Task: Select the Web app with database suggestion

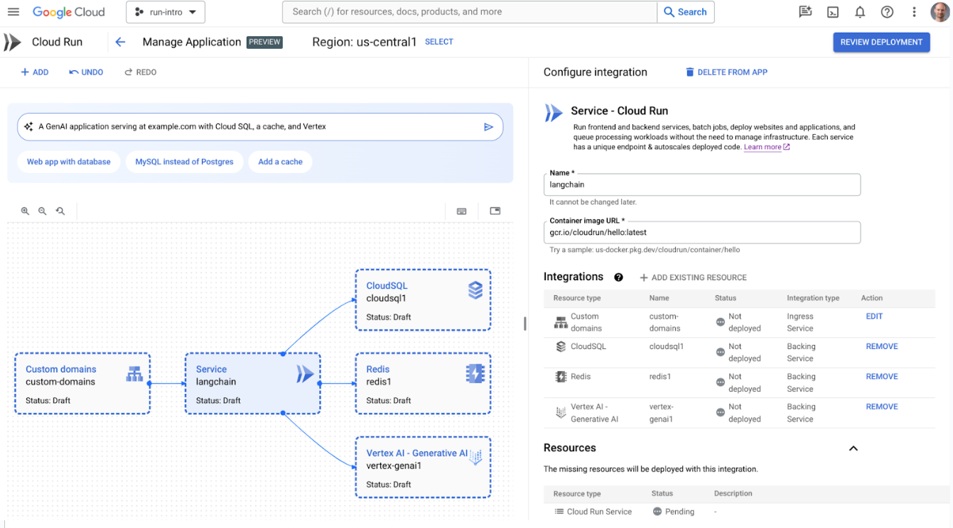Action: pos(69,162)
